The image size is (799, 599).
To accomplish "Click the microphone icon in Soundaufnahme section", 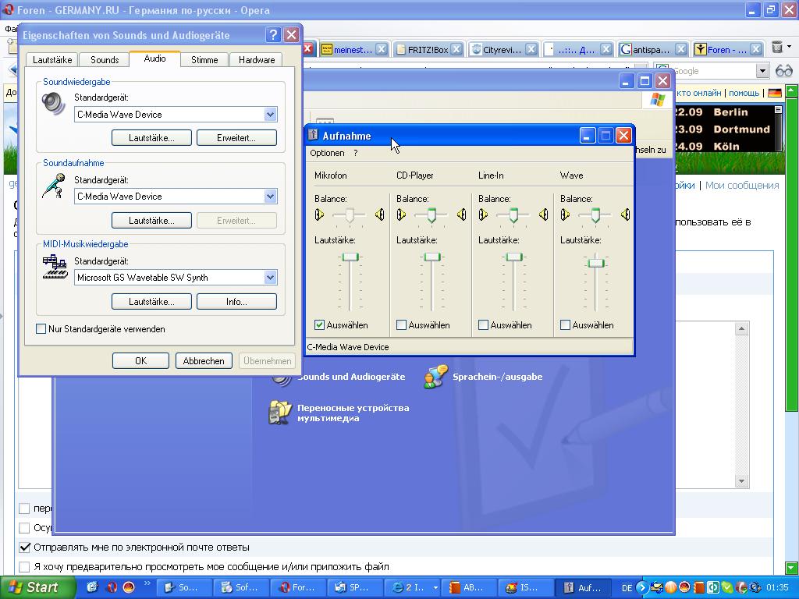I will (54, 186).
